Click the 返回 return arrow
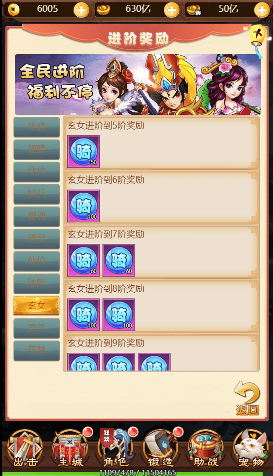This screenshot has height=476, width=273. pos(247,399)
